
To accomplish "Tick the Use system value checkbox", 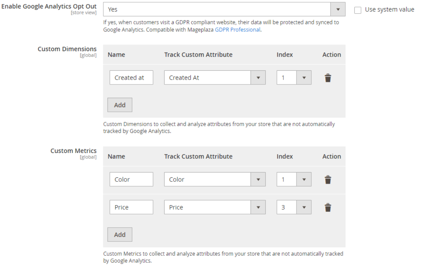I will 358,10.
